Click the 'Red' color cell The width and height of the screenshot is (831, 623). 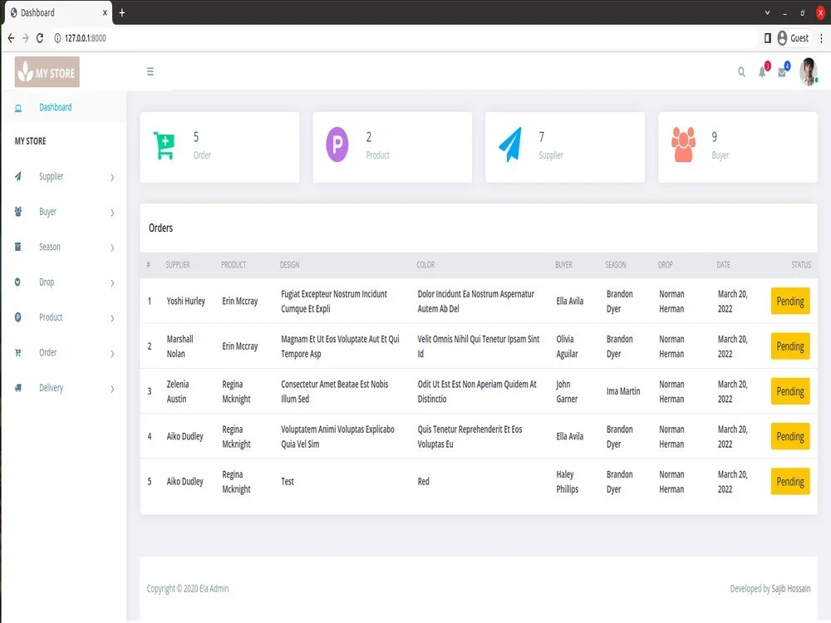pyautogui.click(x=424, y=481)
